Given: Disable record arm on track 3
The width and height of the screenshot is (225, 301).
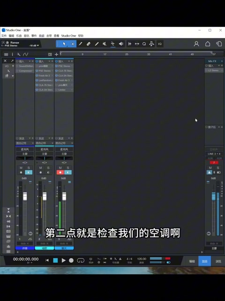Looking at the screenshot, I should (60, 173).
